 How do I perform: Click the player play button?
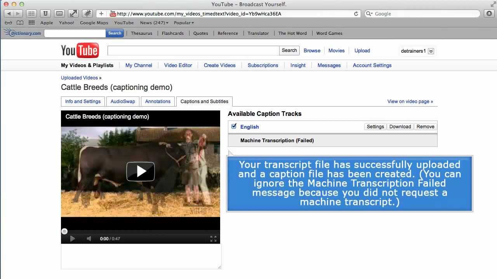pyautogui.click(x=72, y=239)
